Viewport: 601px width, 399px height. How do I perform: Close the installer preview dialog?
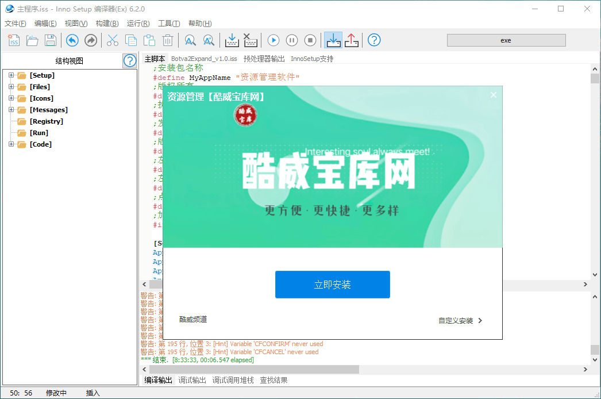(494, 95)
